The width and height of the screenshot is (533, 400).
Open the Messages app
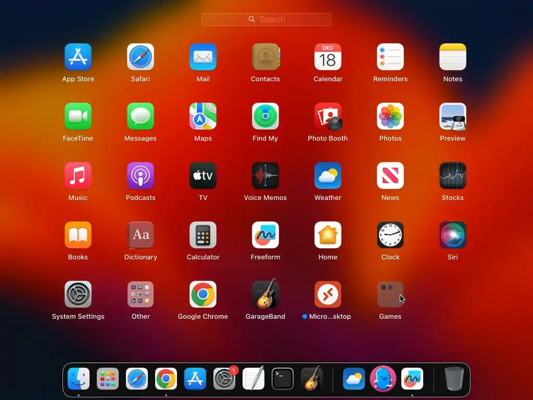(141, 116)
